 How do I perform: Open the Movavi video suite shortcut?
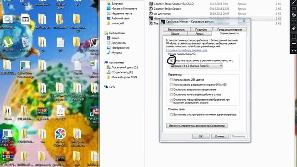[60, 137]
